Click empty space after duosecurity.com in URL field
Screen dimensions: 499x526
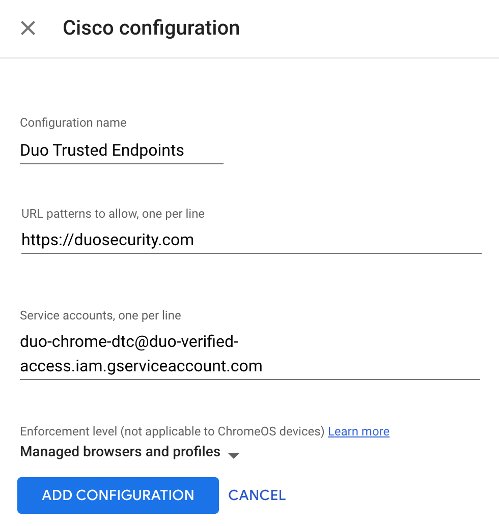pyautogui.click(x=336, y=240)
